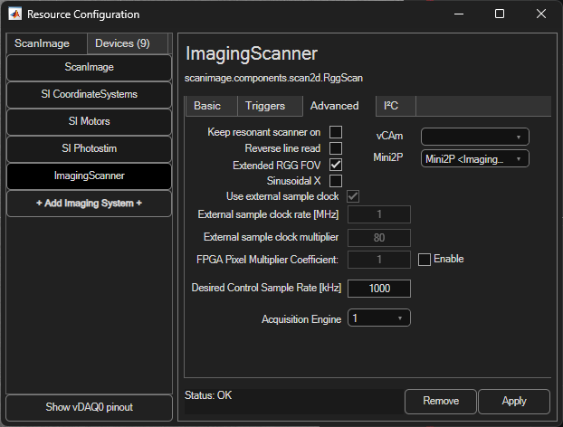Image resolution: width=563 pixels, height=427 pixels.
Task: Toggle Keep resonant scanner on checkbox
Action: [336, 132]
